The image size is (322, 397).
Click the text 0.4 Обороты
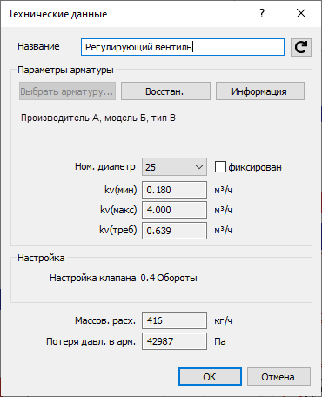pos(169,278)
